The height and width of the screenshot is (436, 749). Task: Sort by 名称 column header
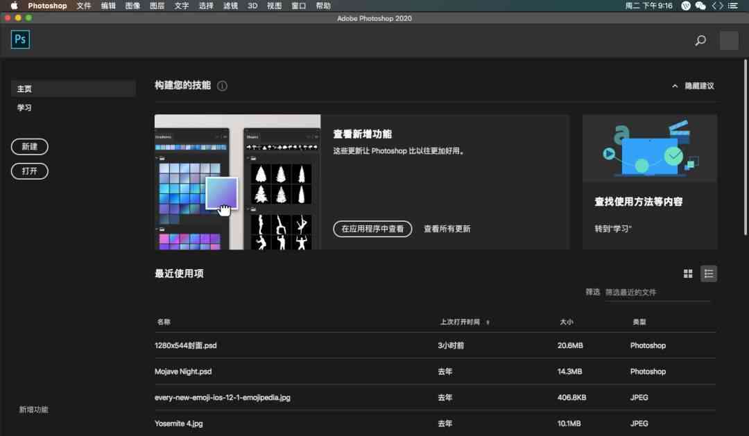pos(164,322)
